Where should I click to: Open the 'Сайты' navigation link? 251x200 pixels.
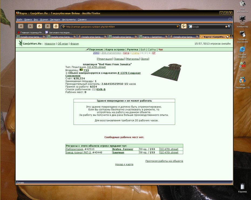tap(152, 49)
